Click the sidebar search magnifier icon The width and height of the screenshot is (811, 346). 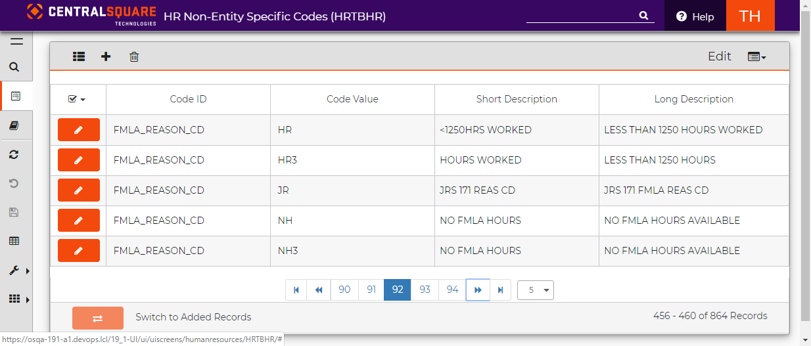click(x=14, y=67)
